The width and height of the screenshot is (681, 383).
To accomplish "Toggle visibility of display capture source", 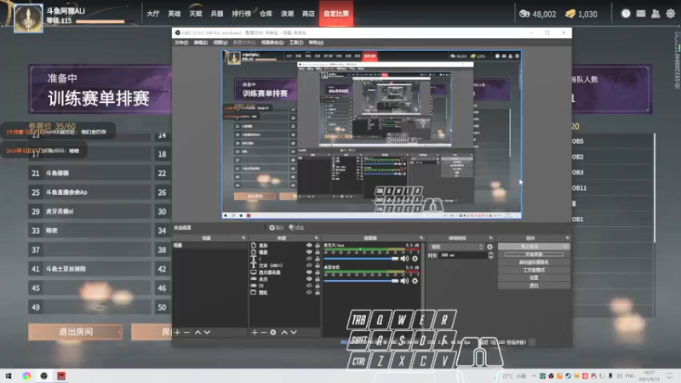I will click(x=309, y=272).
